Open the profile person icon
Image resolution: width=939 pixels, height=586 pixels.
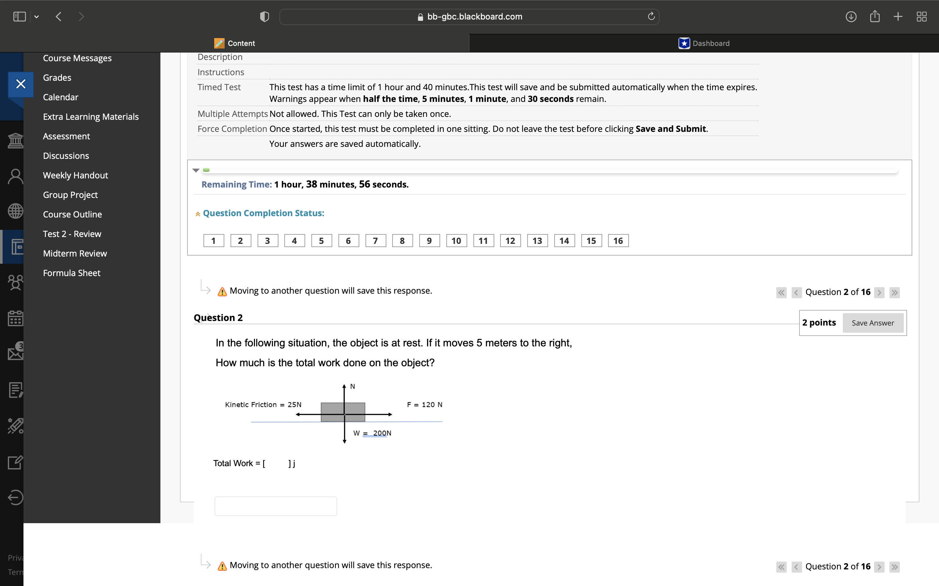[x=16, y=177]
